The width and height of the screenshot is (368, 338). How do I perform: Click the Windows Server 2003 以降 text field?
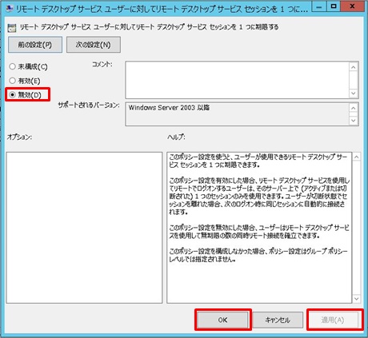pyautogui.click(x=238, y=114)
